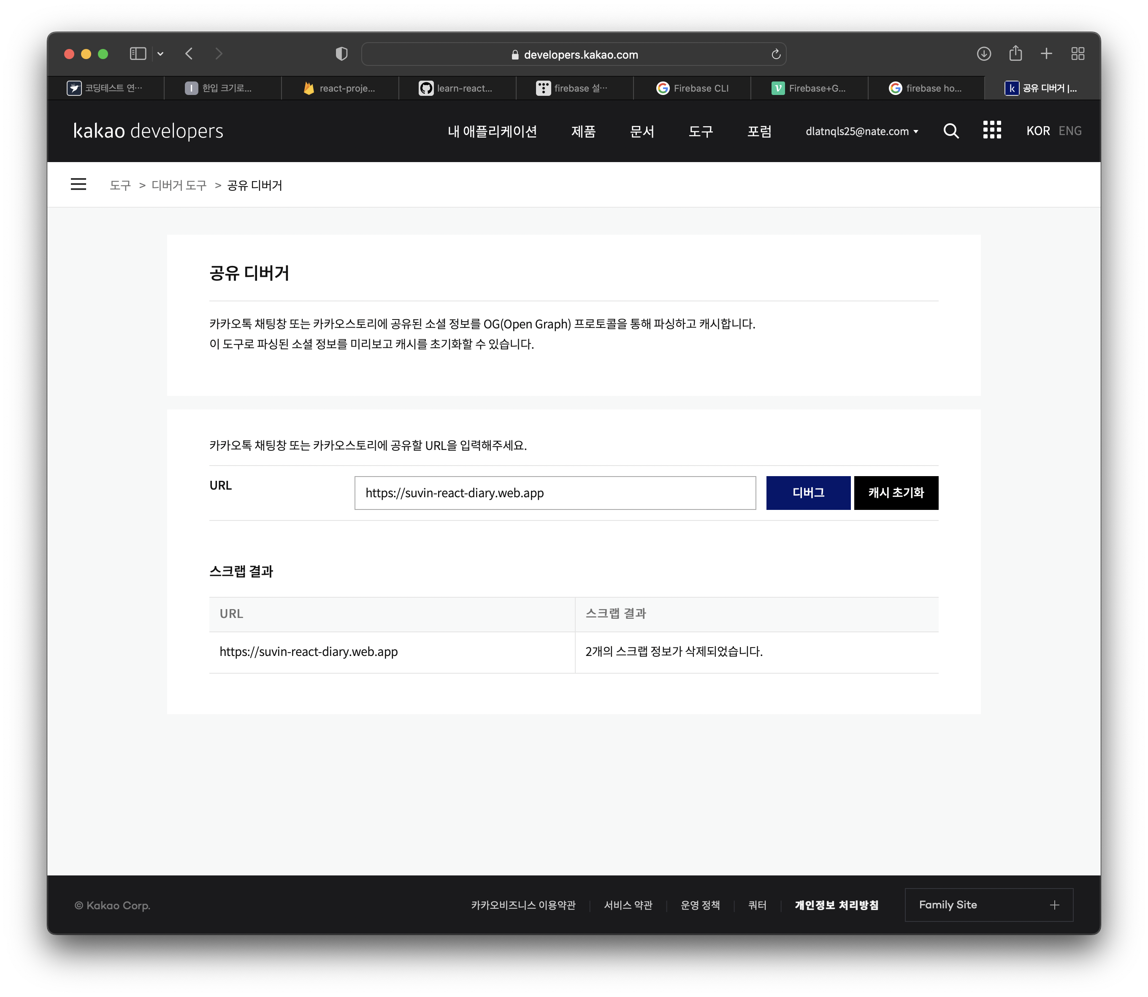Viewport: 1148px width, 997px height.
Task: Expand the Family Site selector
Action: pos(988,905)
